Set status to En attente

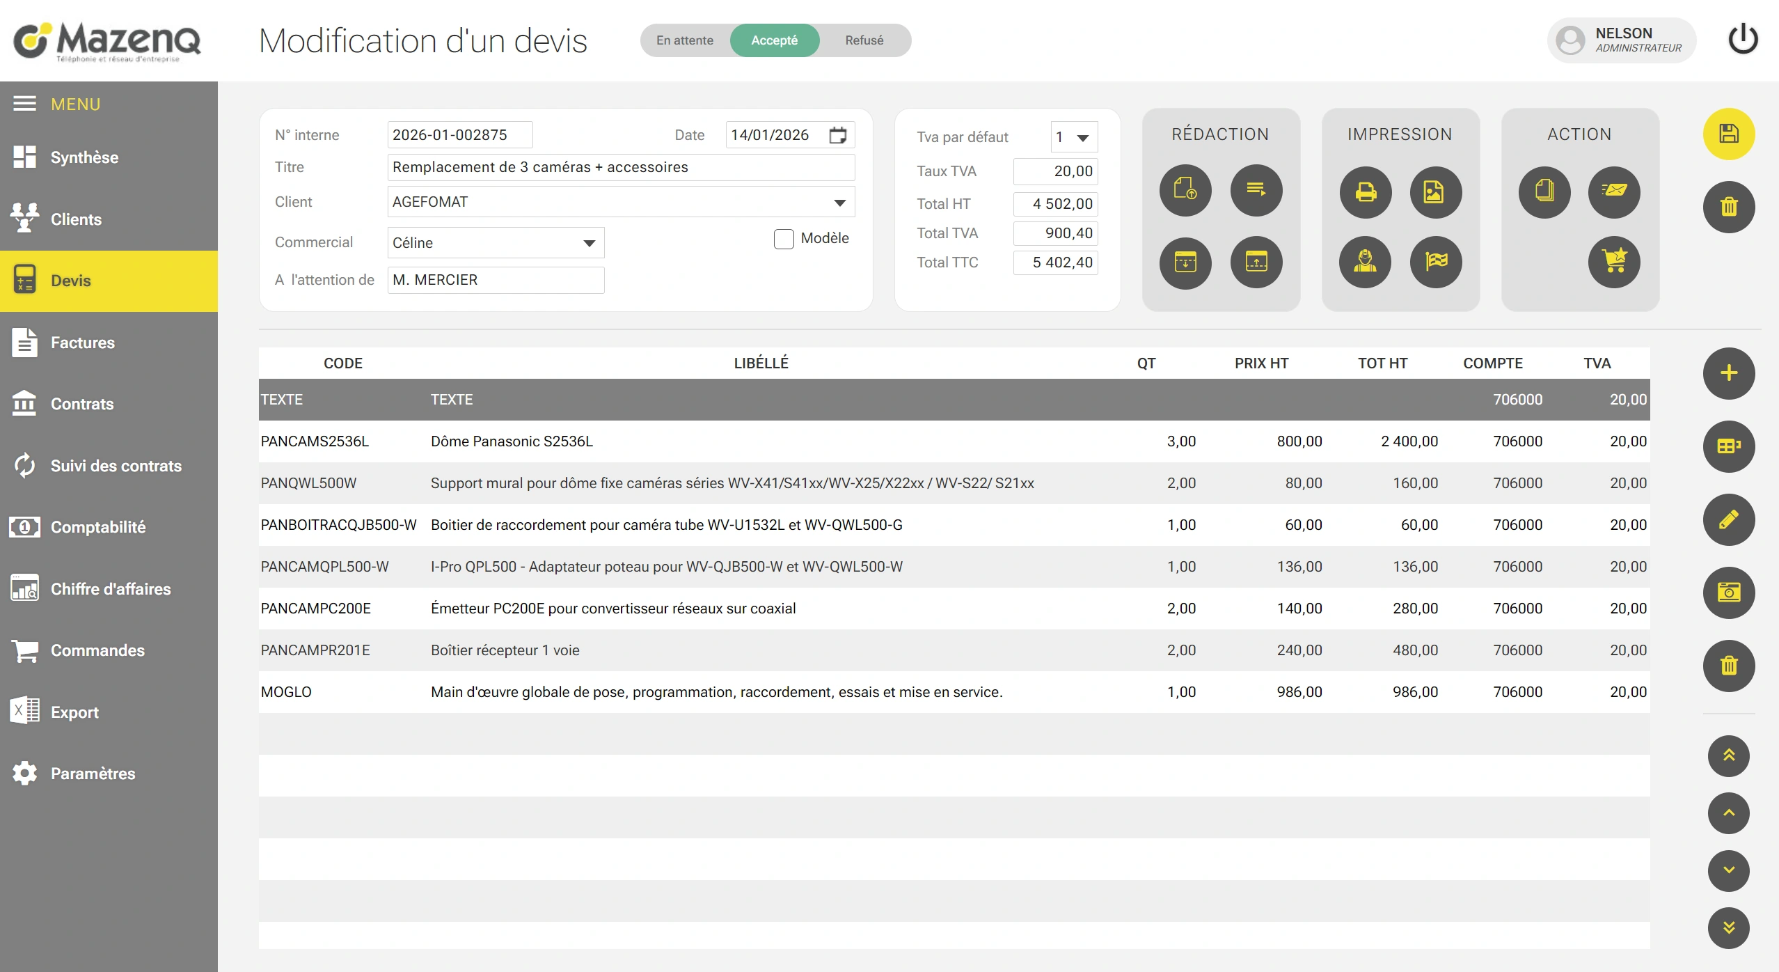[x=685, y=40]
